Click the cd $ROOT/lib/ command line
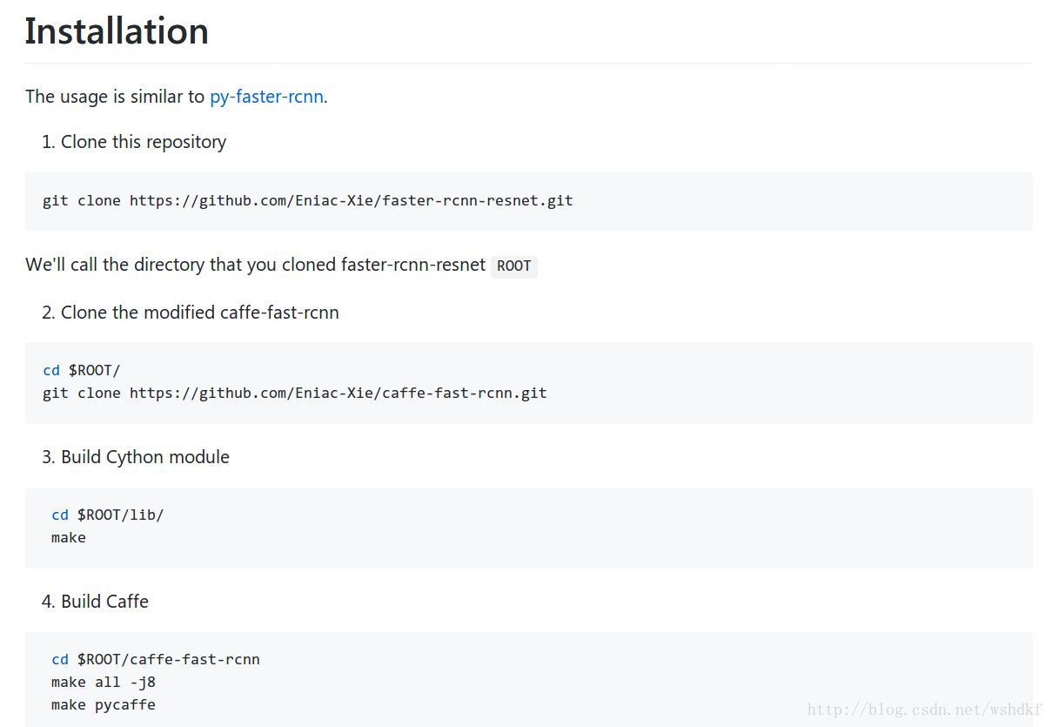1052x727 pixels. [107, 515]
